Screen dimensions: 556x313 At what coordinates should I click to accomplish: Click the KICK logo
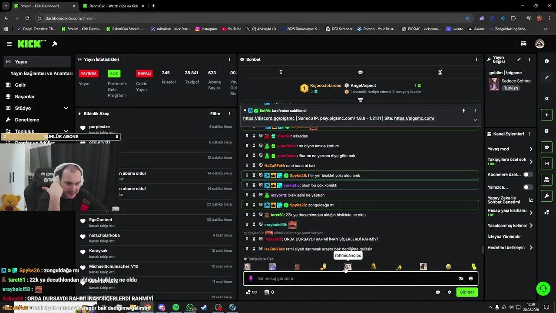pos(32,44)
